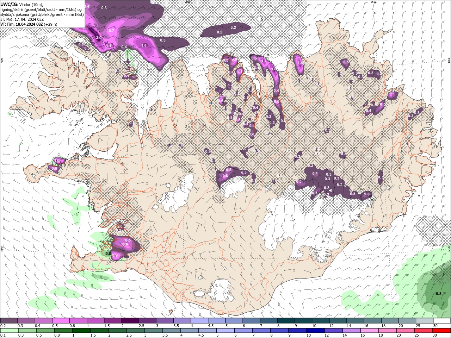Click the light pink 16 swatch in lower legend row
451x338 pixels.
pyautogui.click(x=369, y=330)
